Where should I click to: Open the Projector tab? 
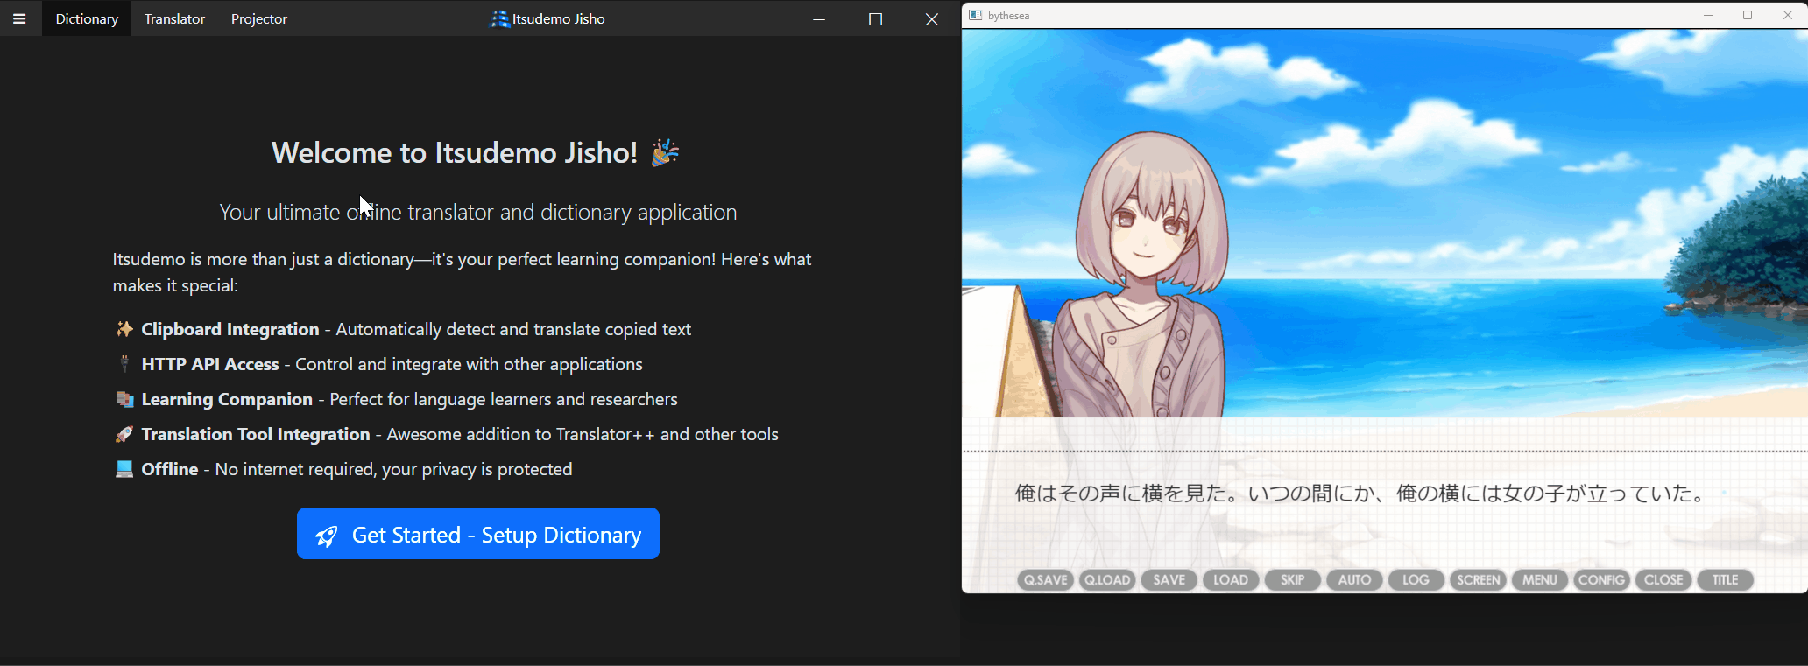pos(258,18)
